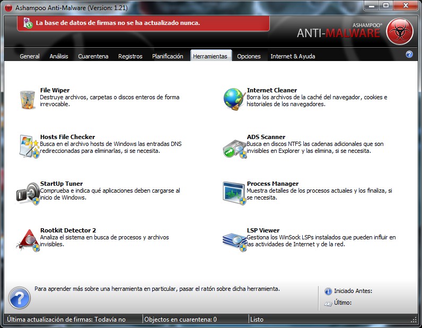Click the Ashampoo title bar app icon
The image size is (422, 328).
(x=8, y=8)
